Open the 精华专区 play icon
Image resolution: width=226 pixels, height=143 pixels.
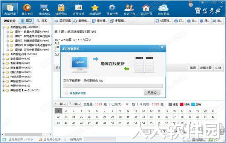tap(27, 9)
